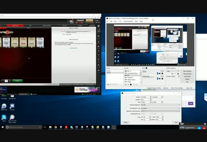Screen dimensions: 207x142
Task: Expand the Fade transition dropdown
Action: tap(173, 71)
